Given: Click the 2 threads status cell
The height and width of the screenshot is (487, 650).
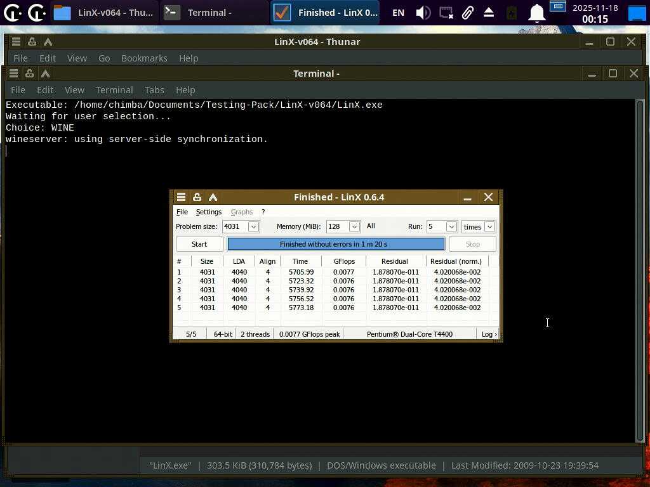Looking at the screenshot, I should [255, 334].
